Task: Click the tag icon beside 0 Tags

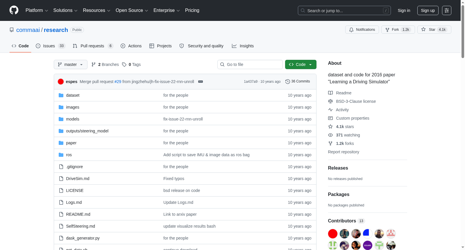Action: pos(124,64)
